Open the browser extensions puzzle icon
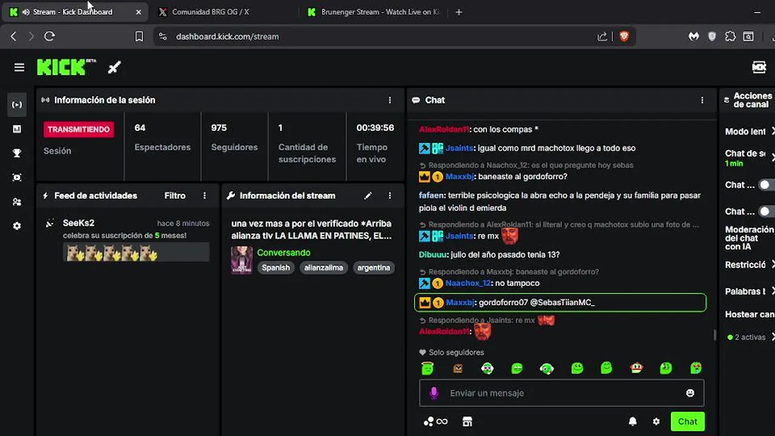Image resolution: width=775 pixels, height=436 pixels. (x=730, y=36)
